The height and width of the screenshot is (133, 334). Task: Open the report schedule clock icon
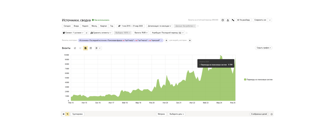pyautogui.click(x=223, y=20)
